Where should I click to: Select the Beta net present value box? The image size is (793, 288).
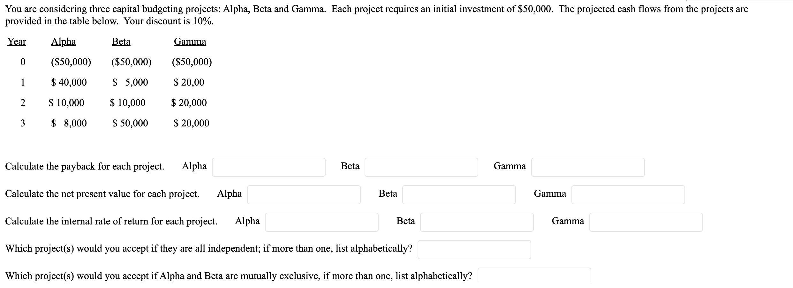(459, 194)
